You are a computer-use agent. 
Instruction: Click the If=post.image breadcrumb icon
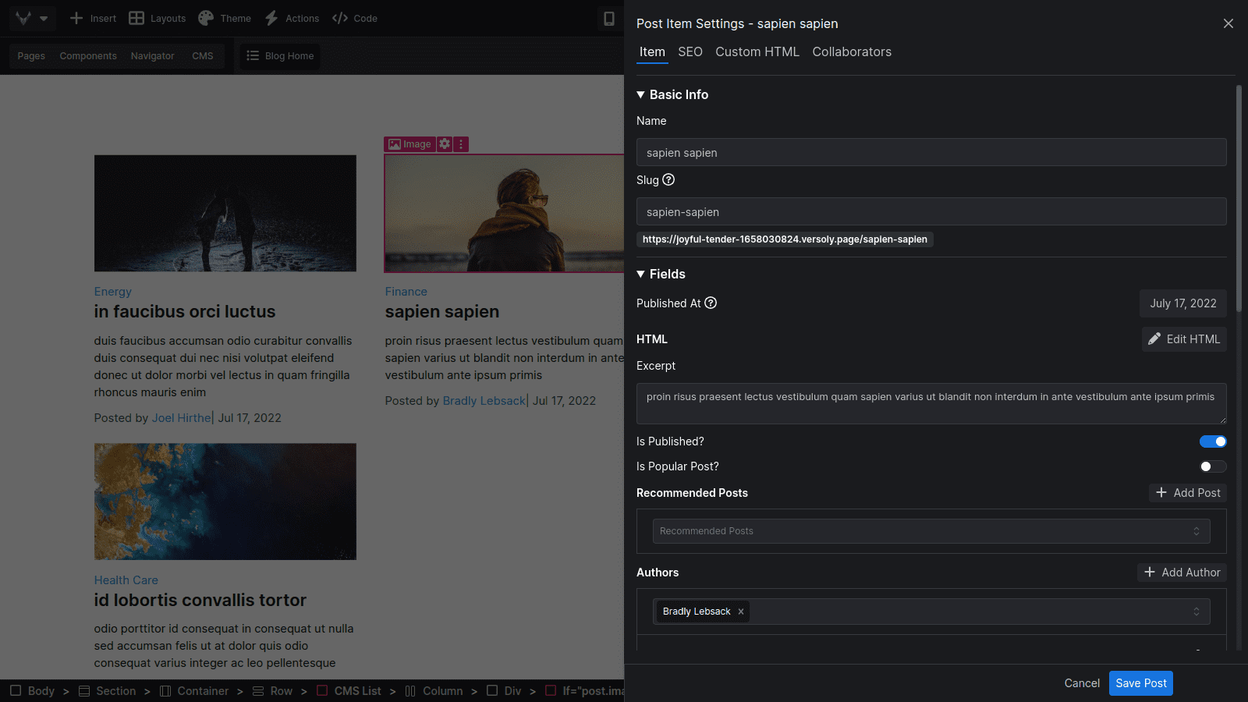(x=551, y=690)
